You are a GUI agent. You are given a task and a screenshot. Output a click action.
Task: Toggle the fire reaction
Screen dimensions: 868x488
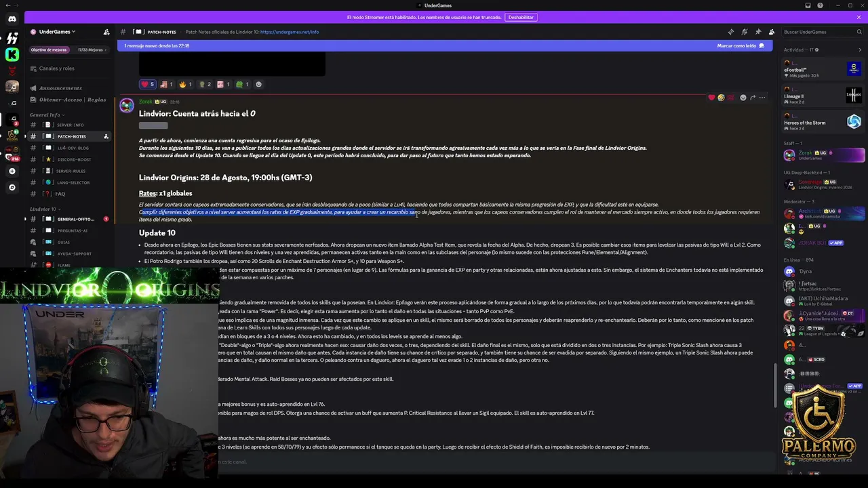coord(186,85)
